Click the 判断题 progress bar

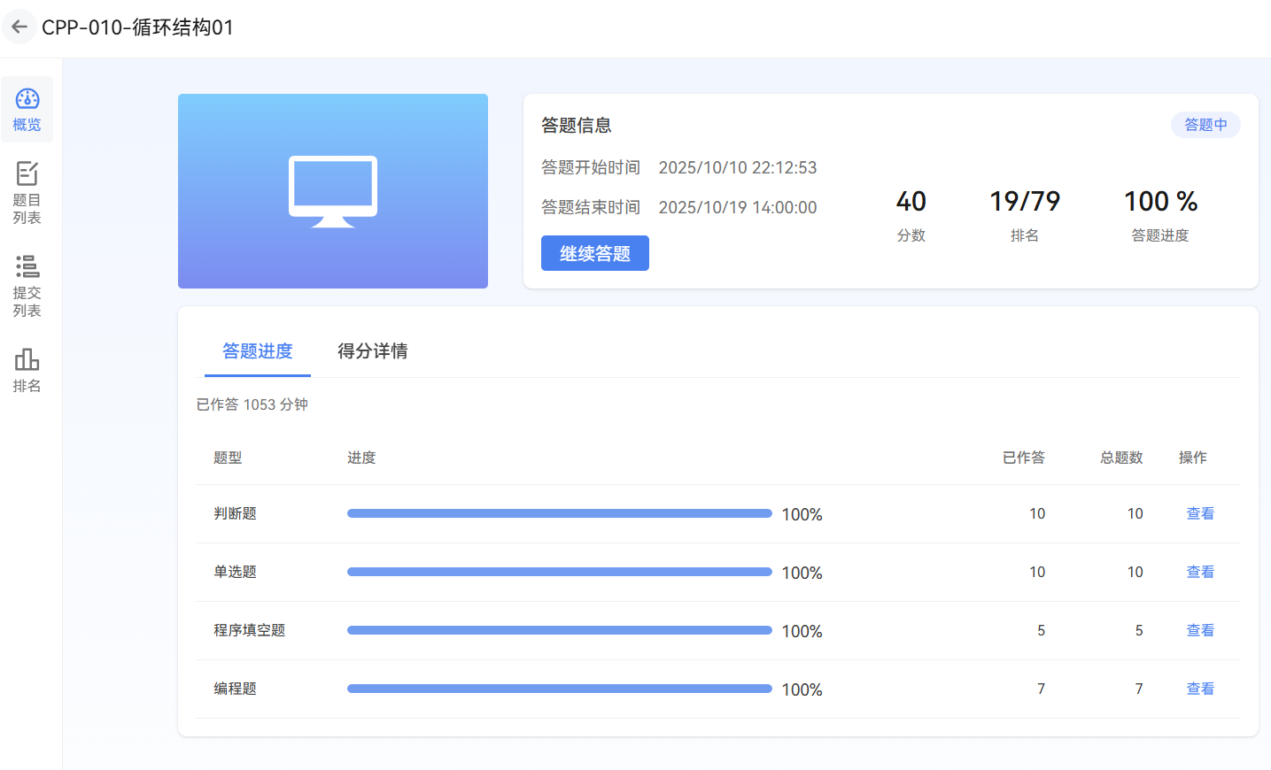tap(560, 513)
